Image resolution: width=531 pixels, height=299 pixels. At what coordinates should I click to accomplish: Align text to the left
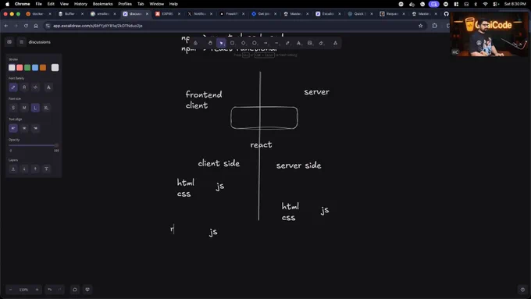13,128
